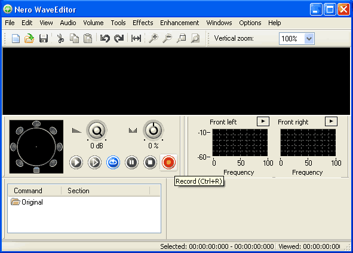353x253 pixels.
Task: Open the Options menu
Action: pos(250,23)
